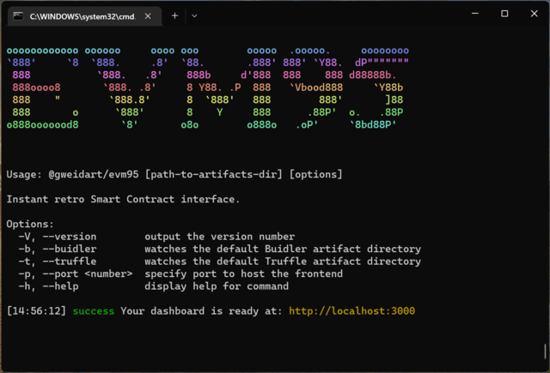
Task: Click the '--port <number>' option text
Action: [x=84, y=274]
